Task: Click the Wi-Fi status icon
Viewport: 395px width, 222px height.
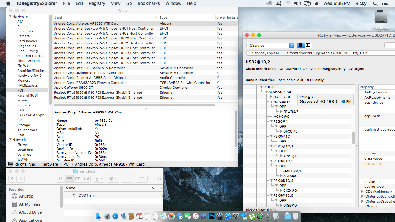Action: click(288, 3)
